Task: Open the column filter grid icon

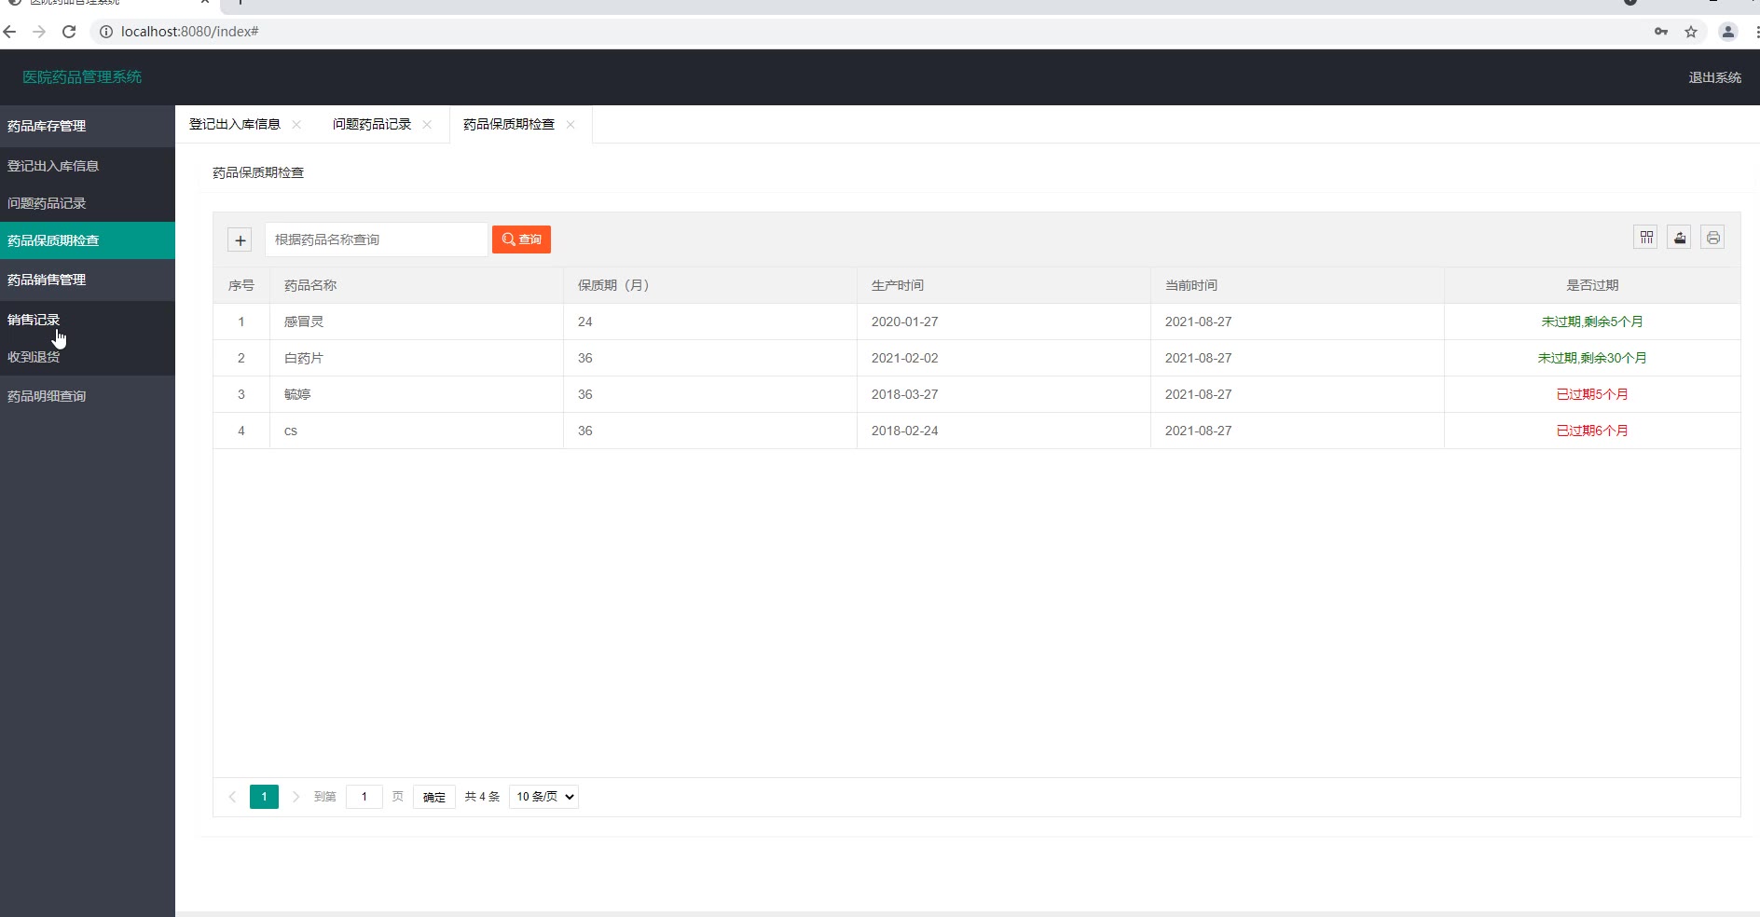Action: click(x=1646, y=238)
